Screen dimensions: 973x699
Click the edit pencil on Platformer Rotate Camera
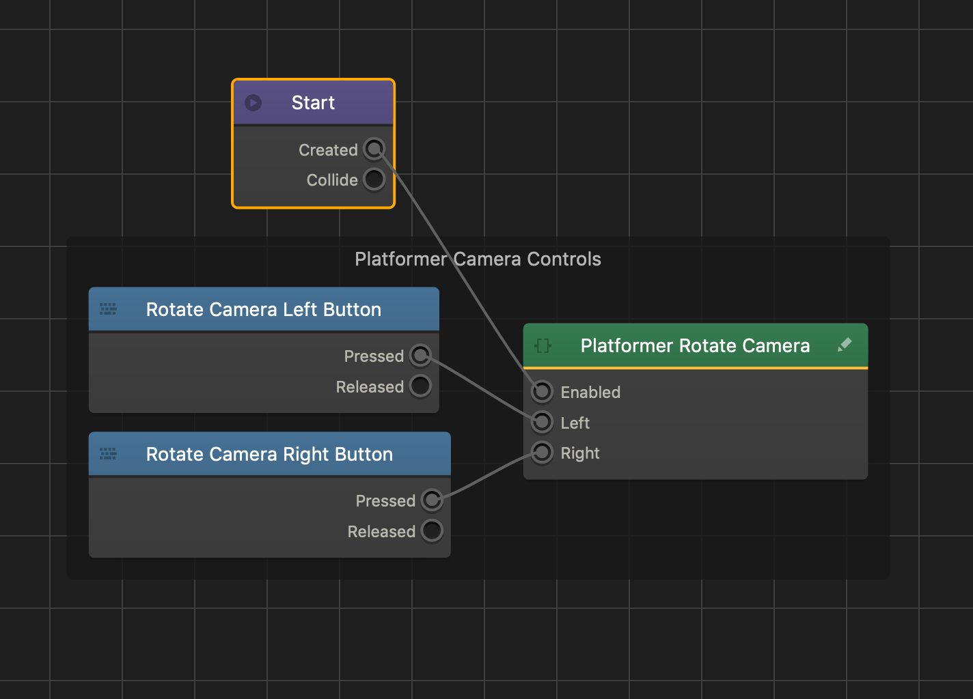[845, 345]
